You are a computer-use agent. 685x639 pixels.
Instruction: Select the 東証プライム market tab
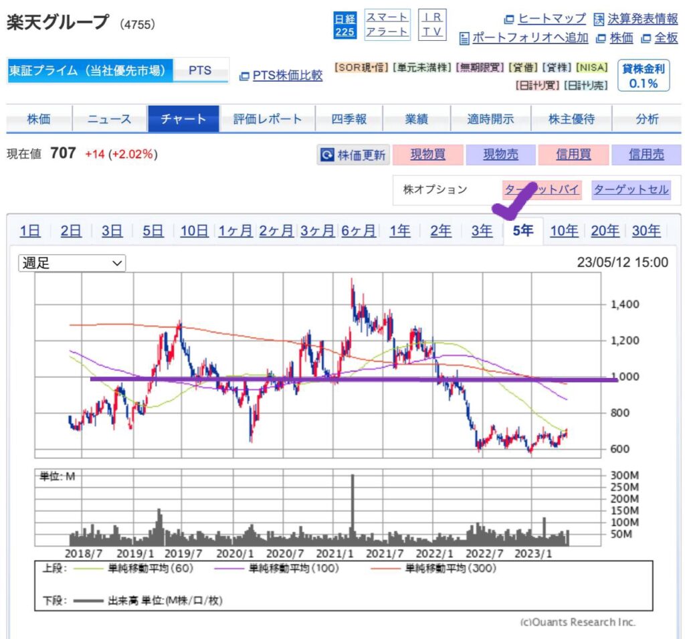coord(90,70)
